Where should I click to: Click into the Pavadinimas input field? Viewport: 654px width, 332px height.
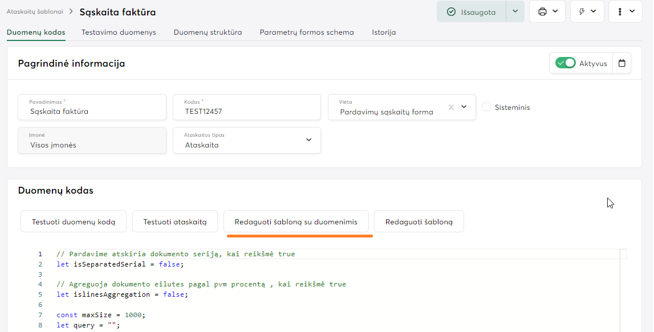[x=92, y=112]
